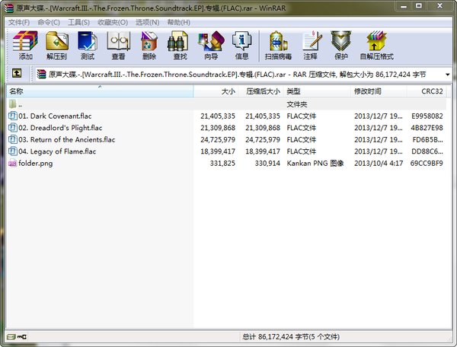This screenshot has width=457, height=347.
Task: Select file name 02. Dreadlord's Plight.flac
Action: click(60, 128)
